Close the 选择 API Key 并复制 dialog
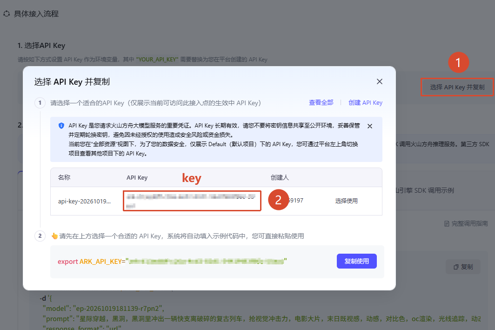Image resolution: width=495 pixels, height=330 pixels. pos(380,81)
